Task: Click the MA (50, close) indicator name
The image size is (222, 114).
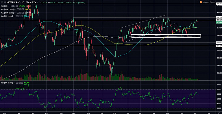Action: [x=7, y=16]
